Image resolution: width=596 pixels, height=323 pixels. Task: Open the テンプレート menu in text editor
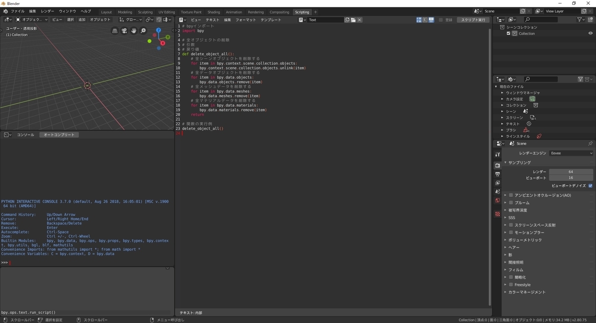[271, 20]
